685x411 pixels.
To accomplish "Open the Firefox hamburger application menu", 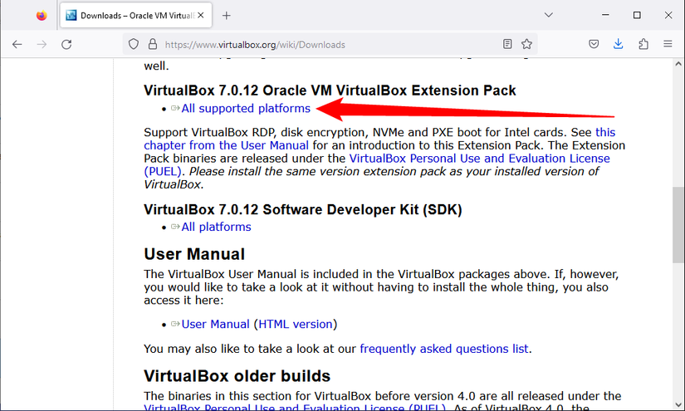I will coord(668,44).
